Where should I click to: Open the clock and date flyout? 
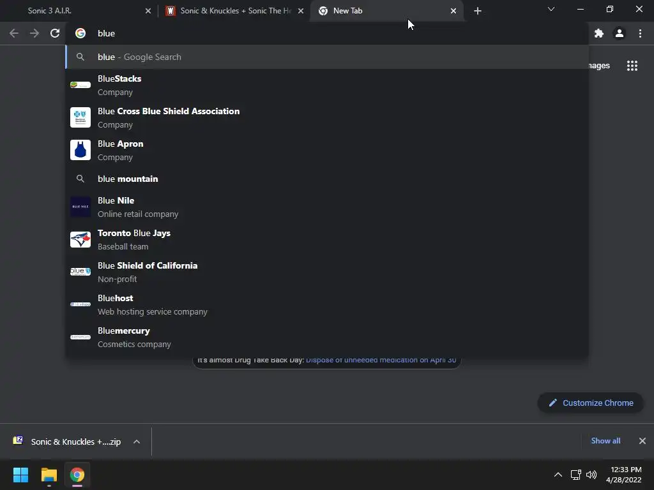pyautogui.click(x=624, y=475)
